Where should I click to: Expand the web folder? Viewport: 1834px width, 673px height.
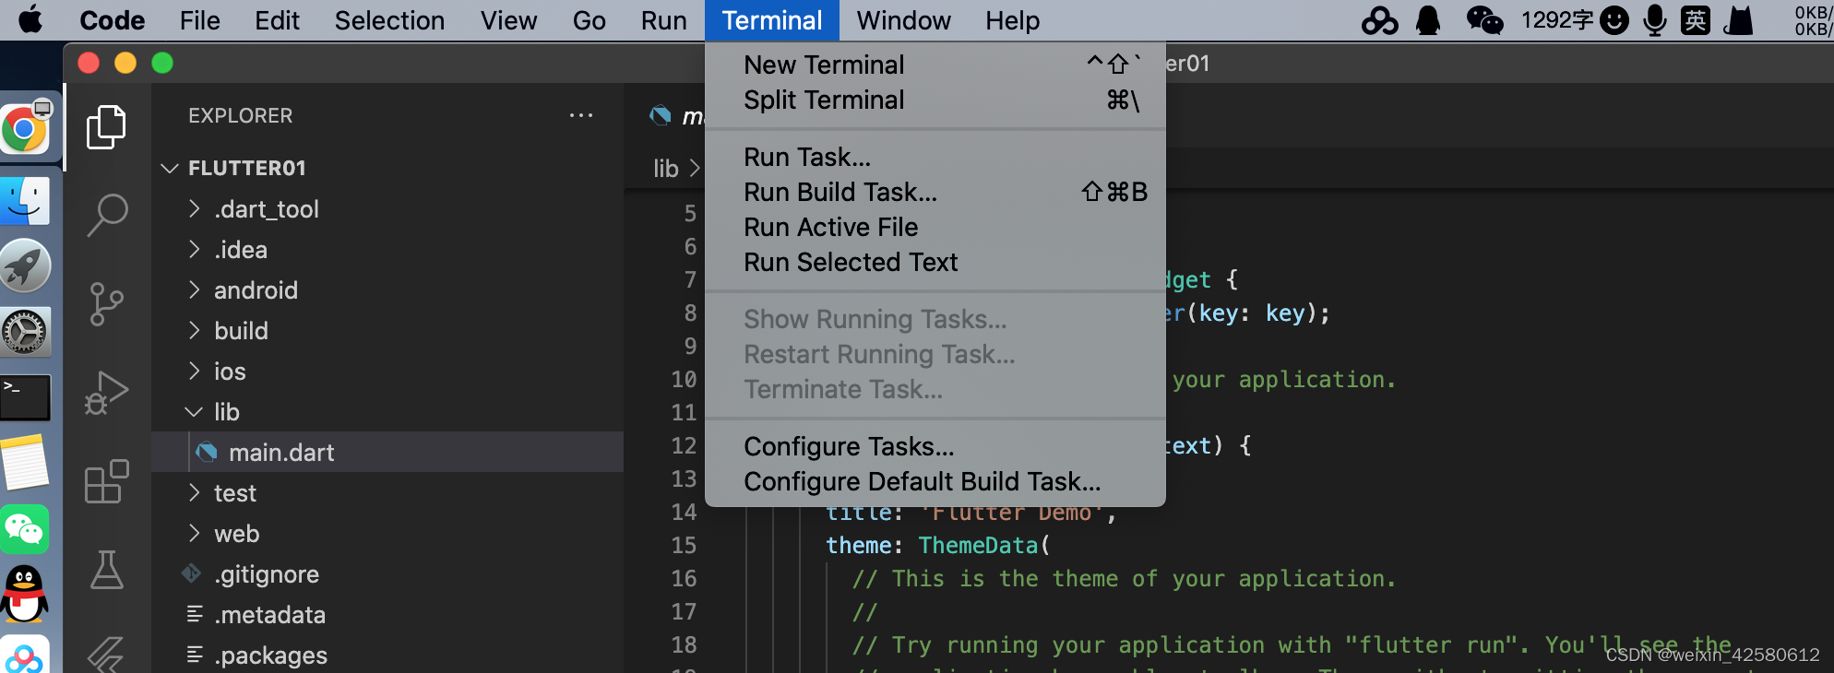(194, 533)
